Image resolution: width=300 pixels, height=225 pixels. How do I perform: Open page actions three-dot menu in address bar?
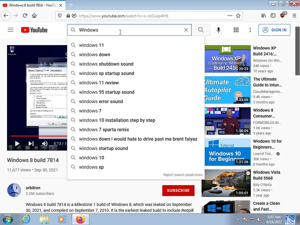230,16
